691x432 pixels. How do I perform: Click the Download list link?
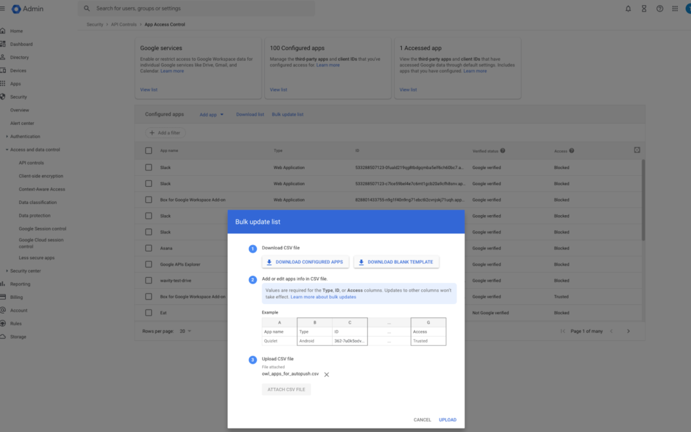coord(250,115)
